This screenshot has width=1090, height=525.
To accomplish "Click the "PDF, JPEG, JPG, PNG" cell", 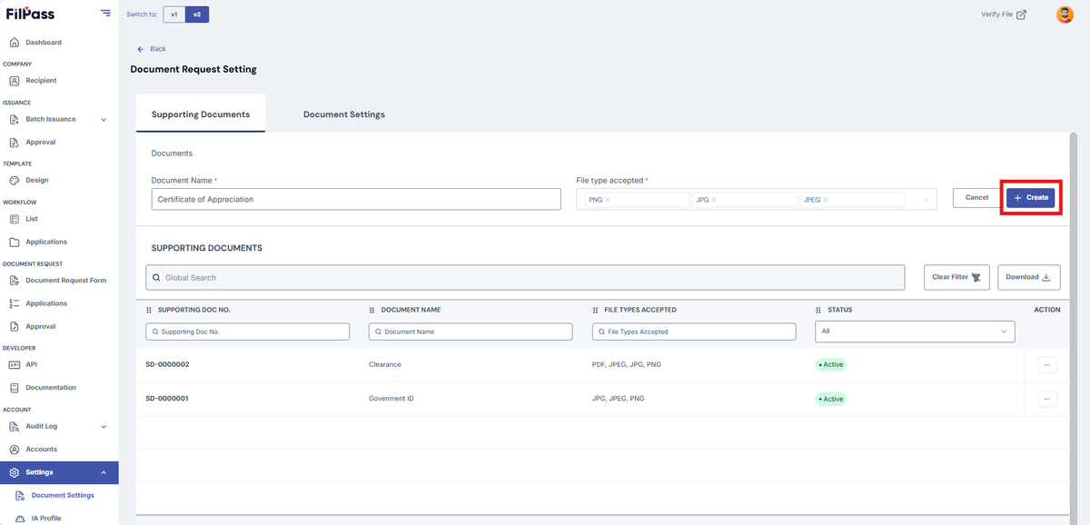I will (x=627, y=365).
